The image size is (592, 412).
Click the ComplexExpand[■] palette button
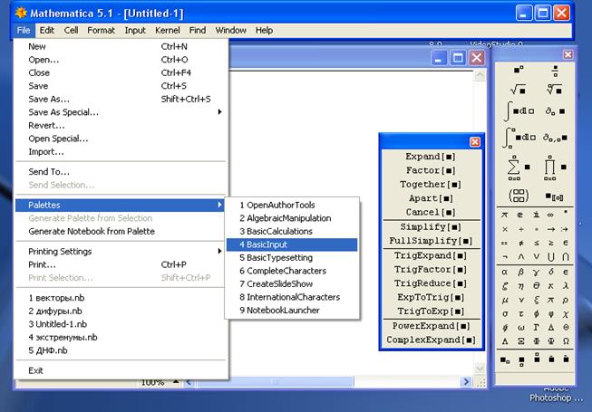432,340
